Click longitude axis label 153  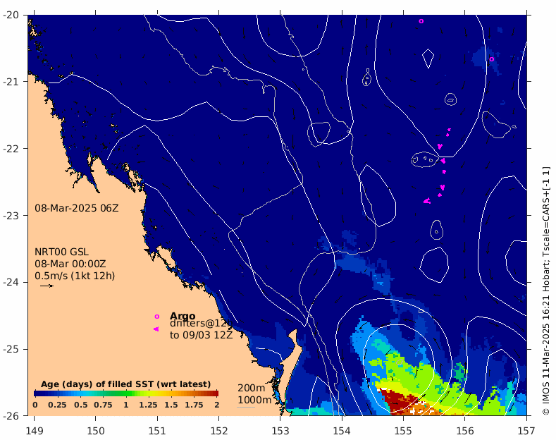pos(280,431)
